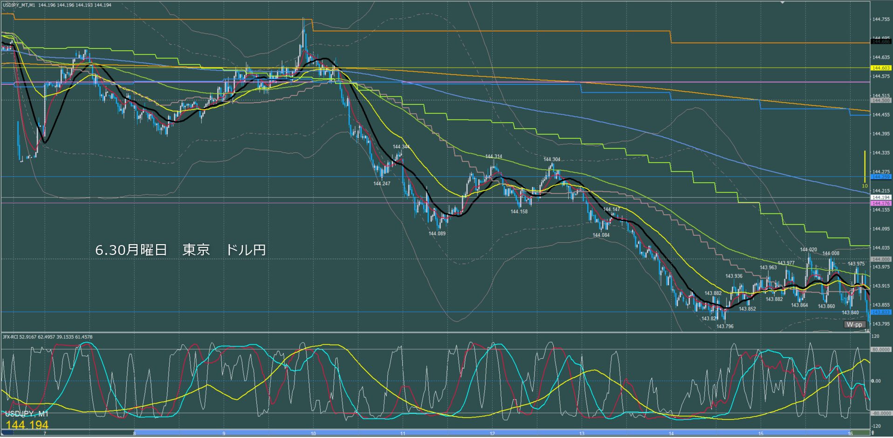
Task: Select the black 144.686 price tag
Action: click(x=880, y=41)
